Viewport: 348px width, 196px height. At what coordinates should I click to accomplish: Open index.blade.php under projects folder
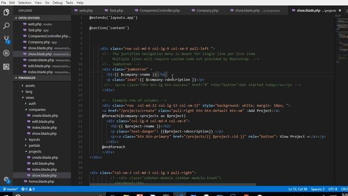pos(44,169)
